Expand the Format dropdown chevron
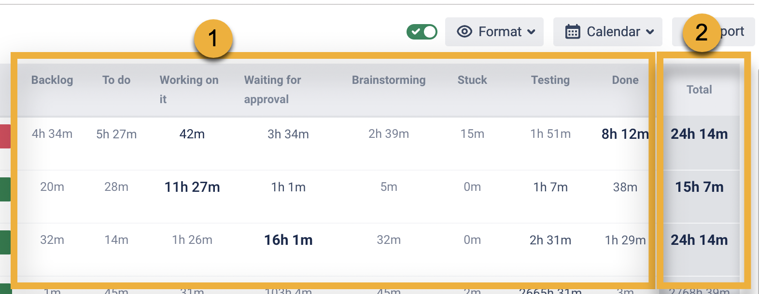 click(532, 32)
